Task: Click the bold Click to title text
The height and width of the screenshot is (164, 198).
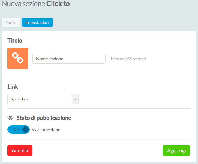Action: click(58, 4)
